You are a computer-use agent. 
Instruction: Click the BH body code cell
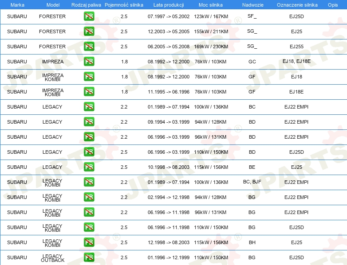click(x=252, y=242)
